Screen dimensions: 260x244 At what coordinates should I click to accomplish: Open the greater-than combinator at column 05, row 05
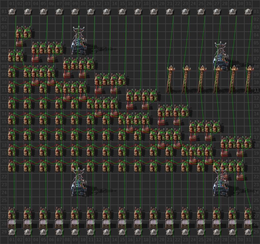pos(43,48)
